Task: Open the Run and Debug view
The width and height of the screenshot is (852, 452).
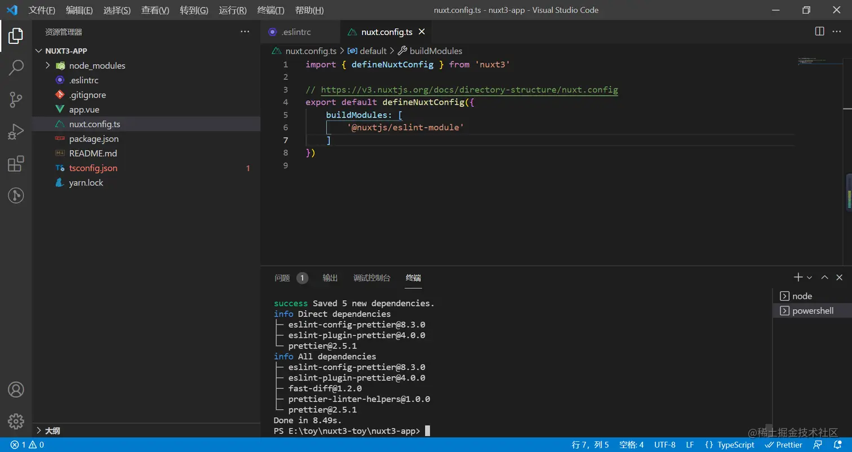Action: click(x=16, y=132)
